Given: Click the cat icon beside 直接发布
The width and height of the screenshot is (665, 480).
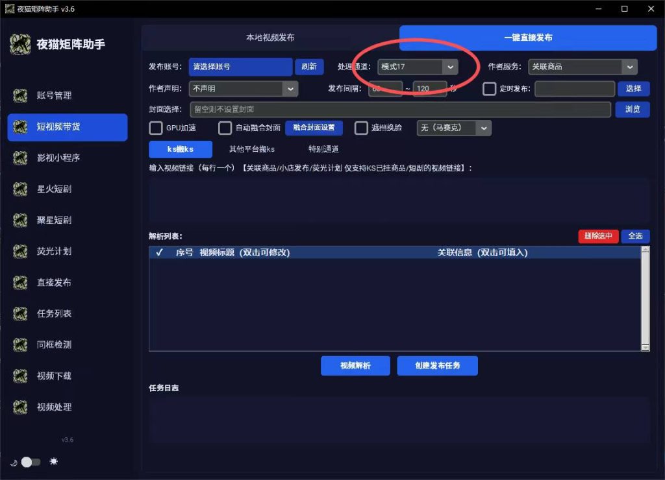Looking at the screenshot, I should click(x=20, y=282).
